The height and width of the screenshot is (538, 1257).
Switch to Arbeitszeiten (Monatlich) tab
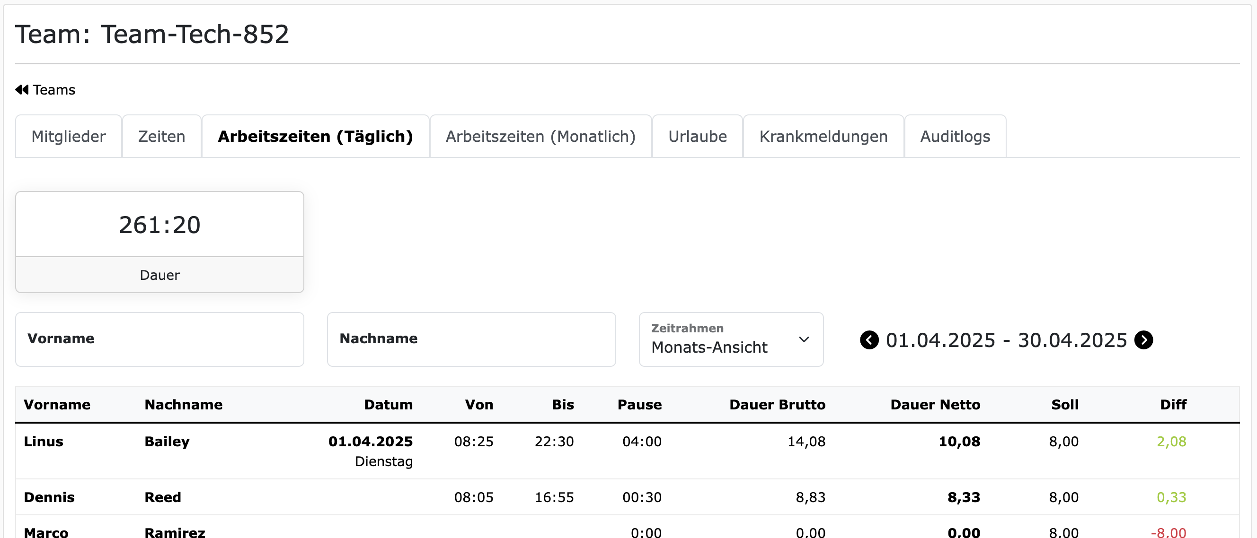540,136
